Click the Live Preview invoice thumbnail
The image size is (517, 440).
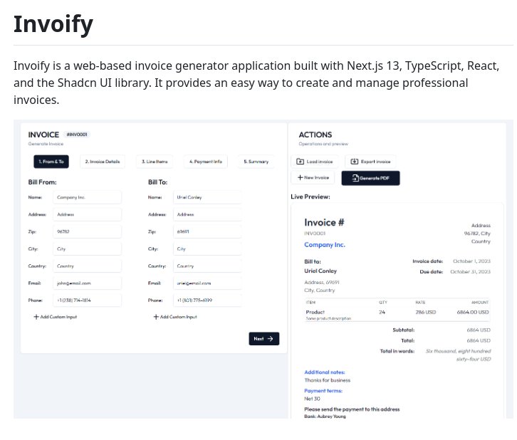tap(397, 312)
